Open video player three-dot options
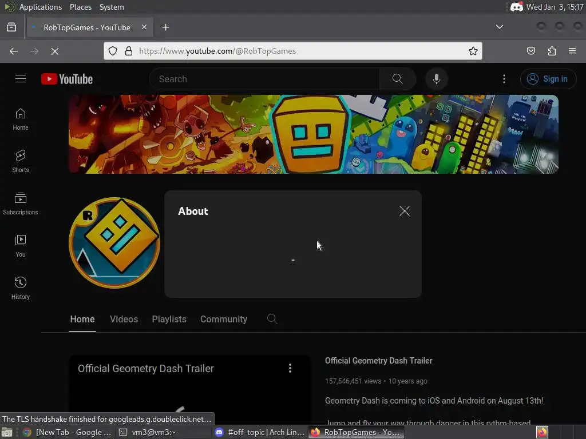Screen dimensions: 586x439 [290, 369]
